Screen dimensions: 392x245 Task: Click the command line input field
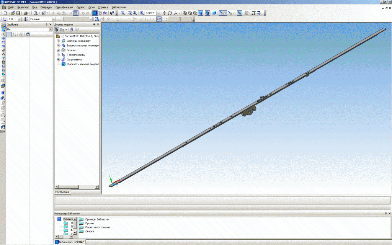pos(222,200)
